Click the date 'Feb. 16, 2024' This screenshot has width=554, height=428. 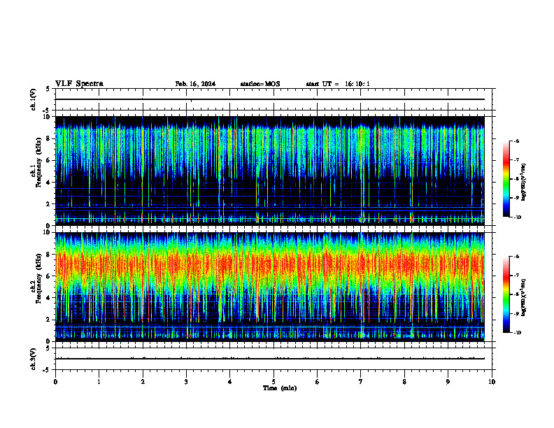[x=195, y=84]
